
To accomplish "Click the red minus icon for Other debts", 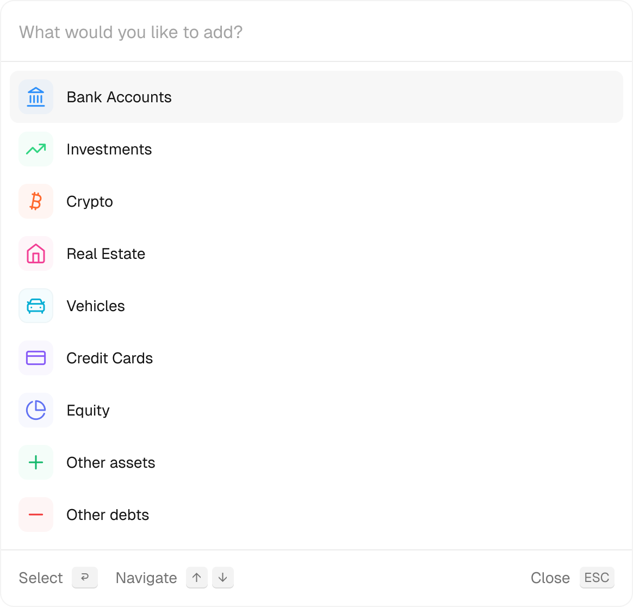I will (x=36, y=515).
